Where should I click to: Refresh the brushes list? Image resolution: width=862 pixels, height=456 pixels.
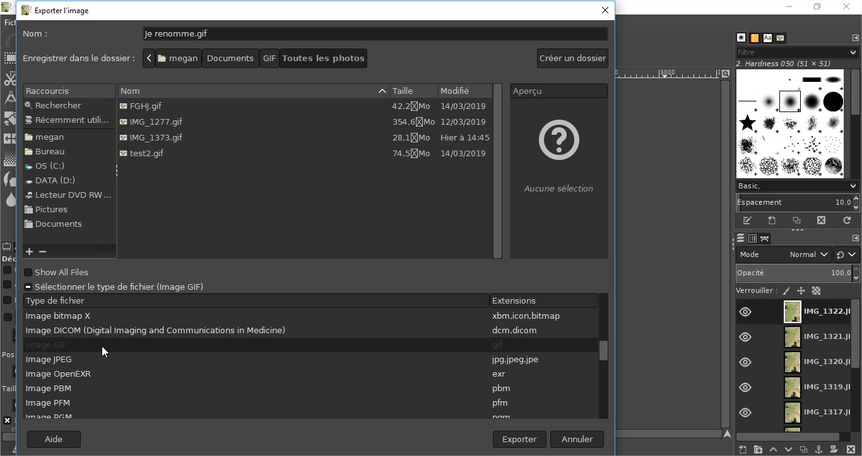(847, 220)
